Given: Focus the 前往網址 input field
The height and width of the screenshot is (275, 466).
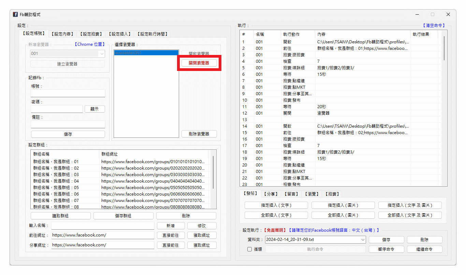Looking at the screenshot, I should coord(103,235).
